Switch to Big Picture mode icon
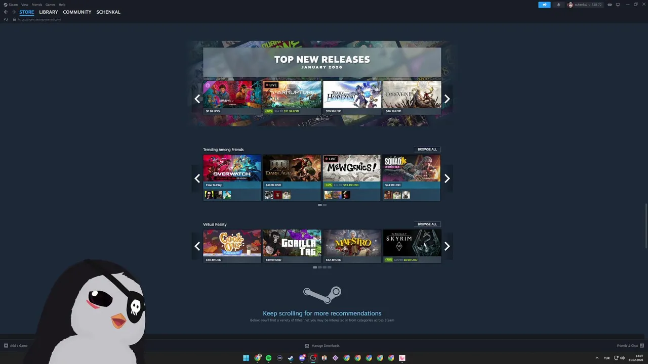 618,5
